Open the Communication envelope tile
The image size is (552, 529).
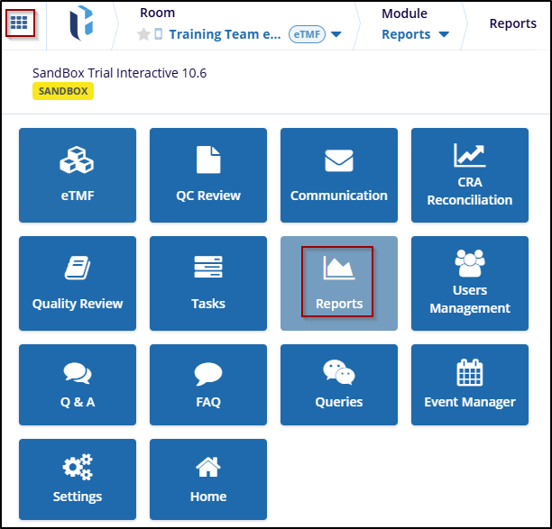(x=339, y=175)
